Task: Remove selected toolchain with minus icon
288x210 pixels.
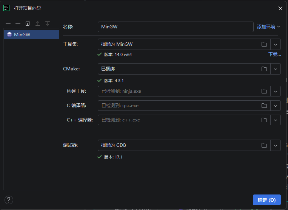Action: pyautogui.click(x=18, y=23)
